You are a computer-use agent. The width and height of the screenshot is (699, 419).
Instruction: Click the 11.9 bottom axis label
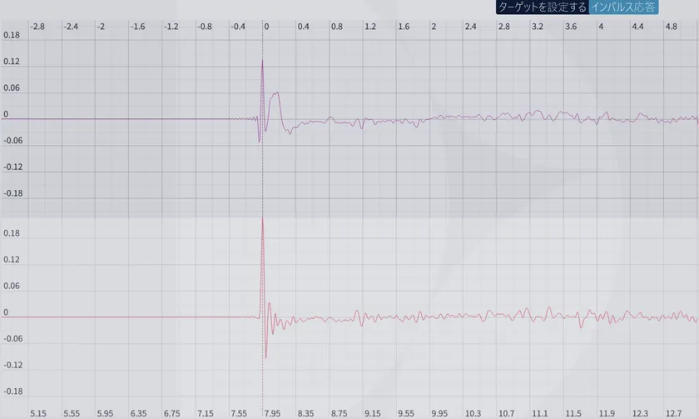coord(607,413)
